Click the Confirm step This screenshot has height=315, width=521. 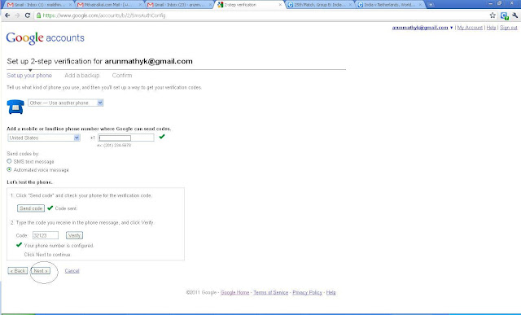tap(122, 76)
